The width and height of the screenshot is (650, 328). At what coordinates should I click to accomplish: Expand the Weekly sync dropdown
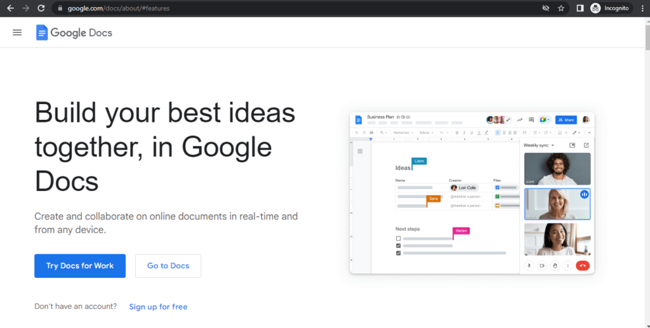[539, 145]
